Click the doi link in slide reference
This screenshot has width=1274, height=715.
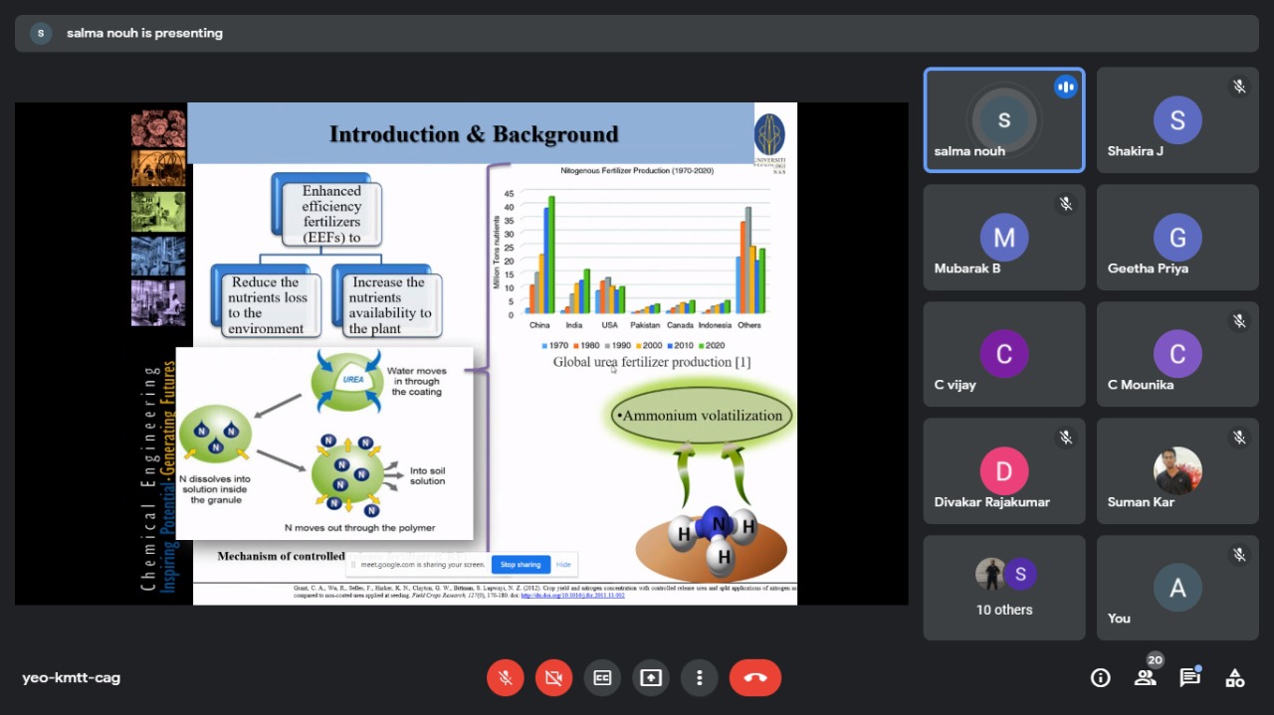pyautogui.click(x=572, y=596)
